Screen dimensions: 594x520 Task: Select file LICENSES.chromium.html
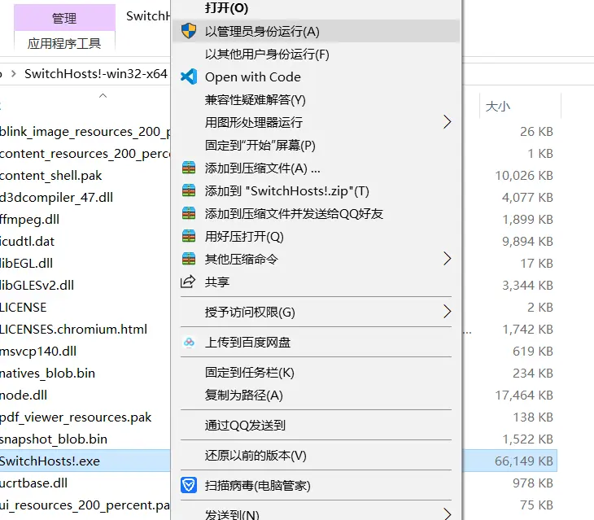73,329
